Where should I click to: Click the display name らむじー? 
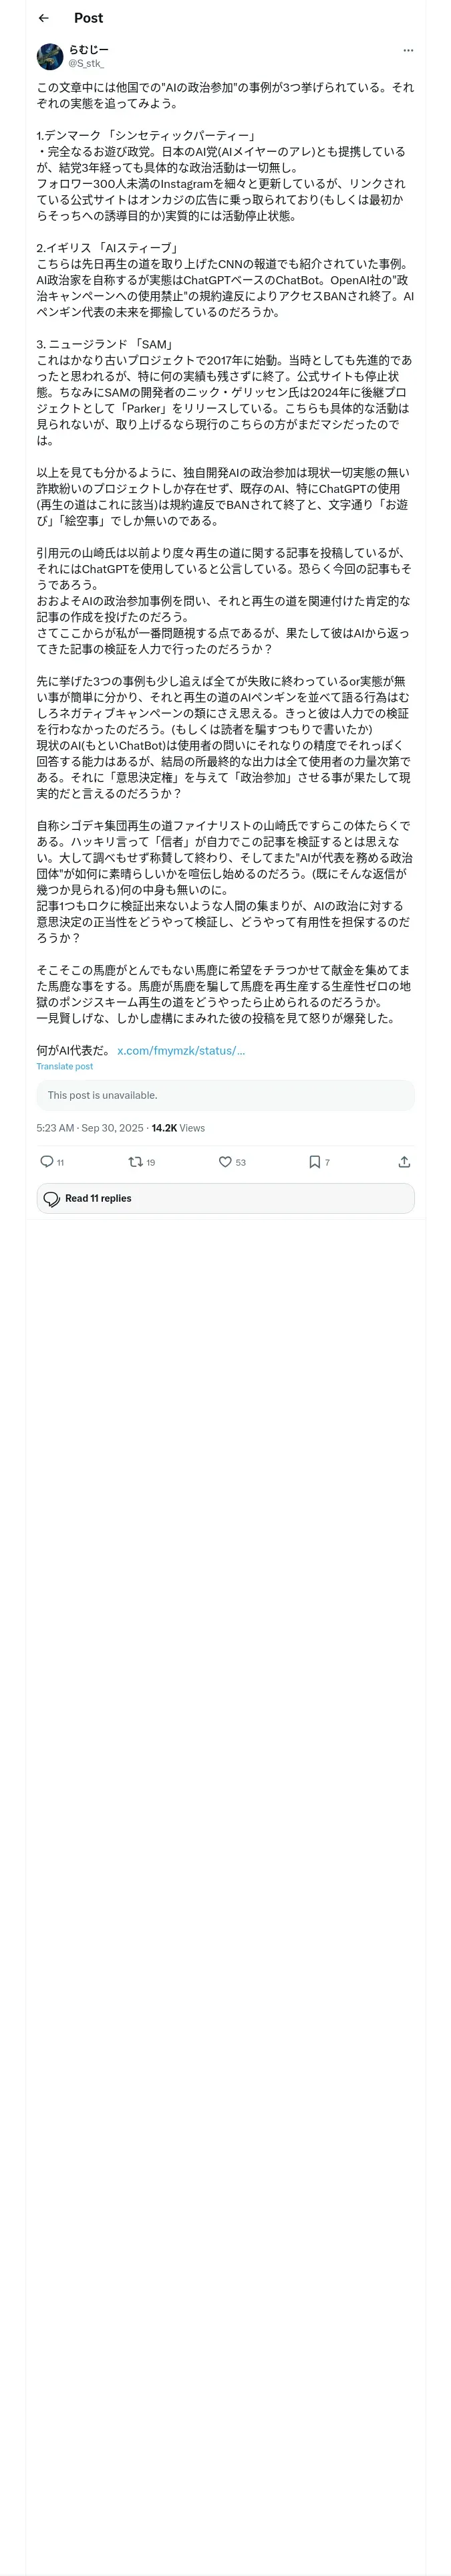coord(89,49)
